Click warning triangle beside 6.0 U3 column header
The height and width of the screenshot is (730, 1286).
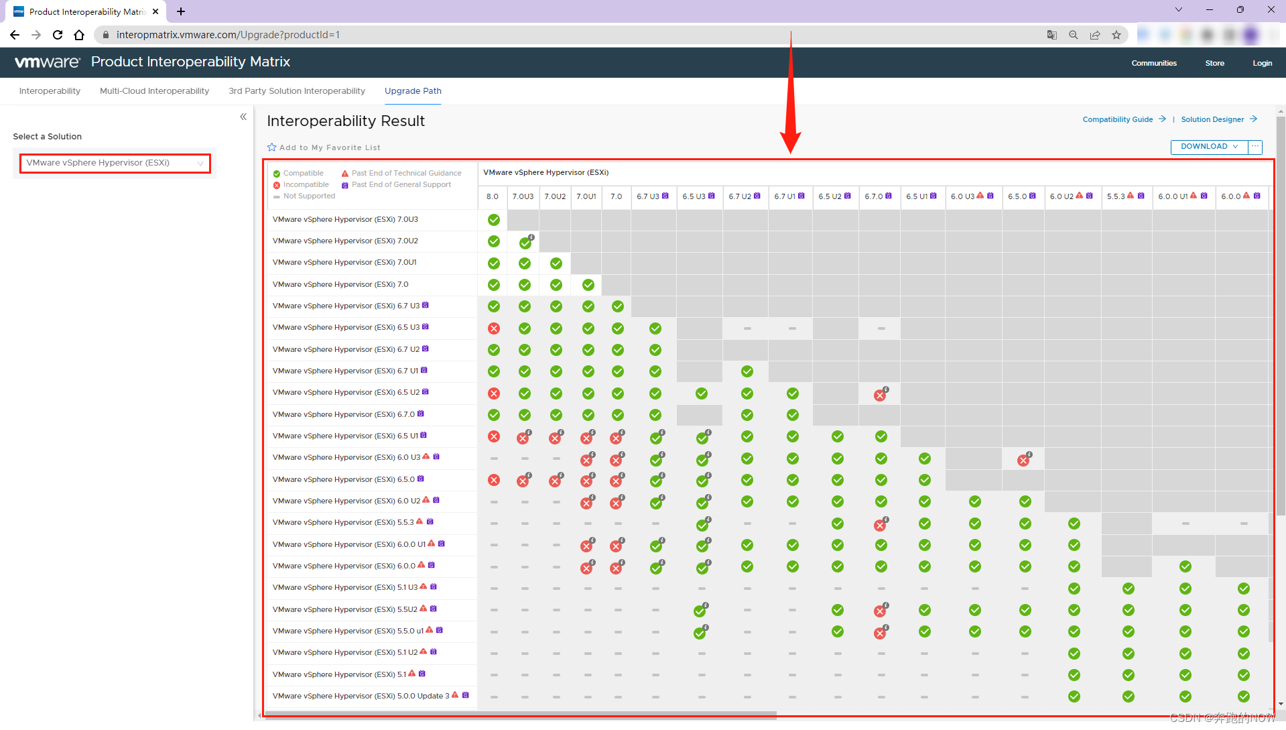click(980, 196)
